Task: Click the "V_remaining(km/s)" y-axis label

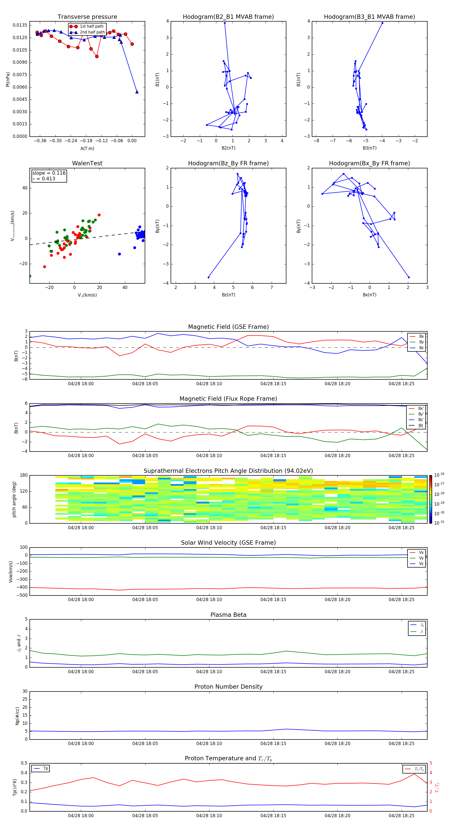Action: 12,226
